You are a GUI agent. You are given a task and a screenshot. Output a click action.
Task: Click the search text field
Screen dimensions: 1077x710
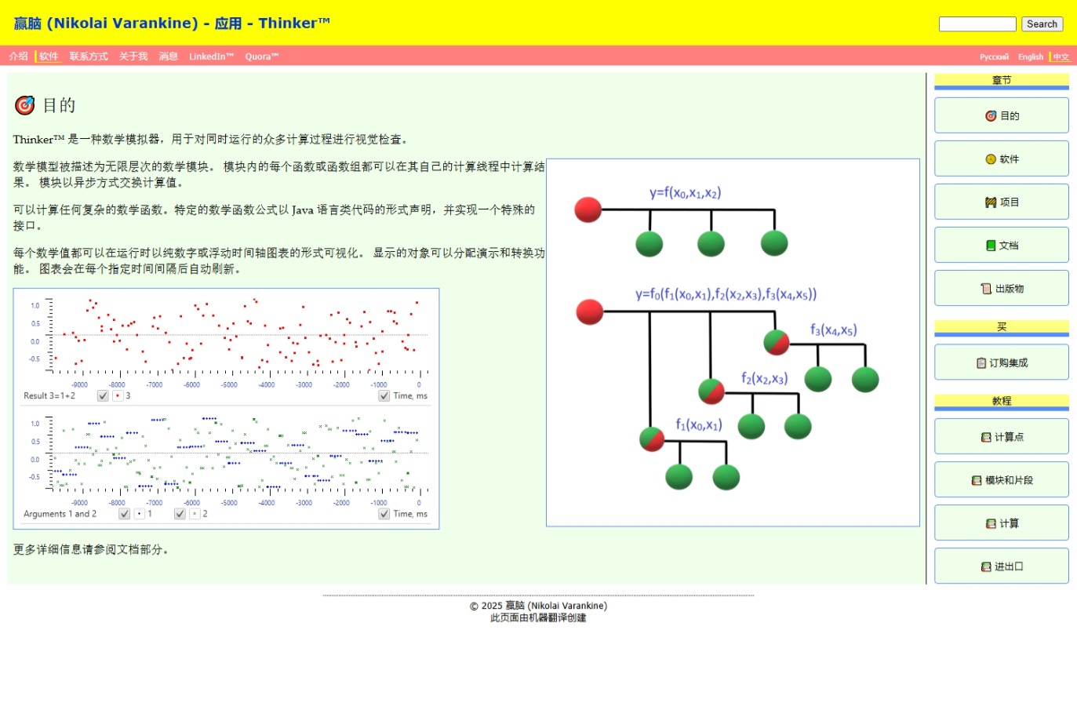977,24
